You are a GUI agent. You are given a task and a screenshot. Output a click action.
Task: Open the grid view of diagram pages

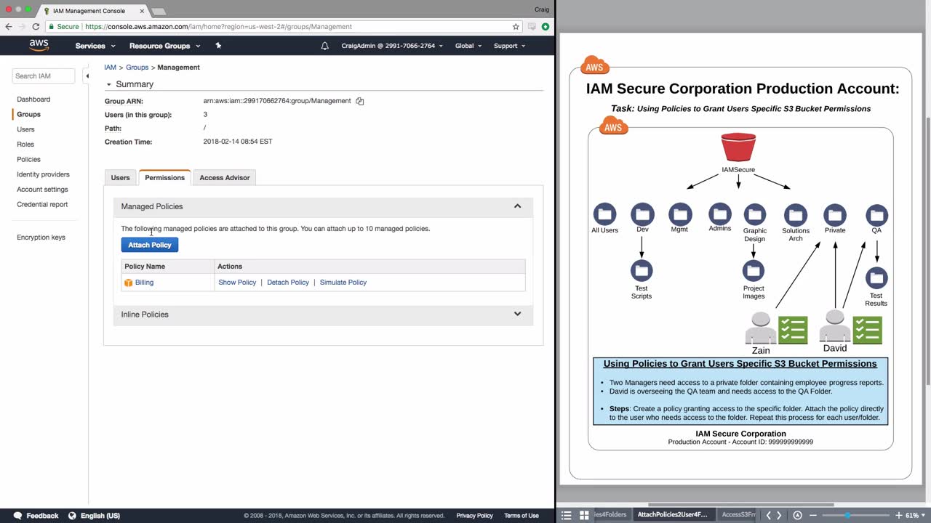(583, 515)
